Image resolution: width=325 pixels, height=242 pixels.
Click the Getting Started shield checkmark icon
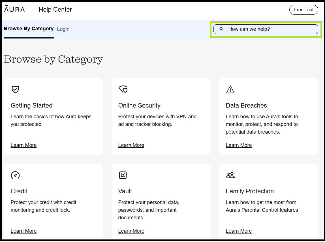[15, 90]
